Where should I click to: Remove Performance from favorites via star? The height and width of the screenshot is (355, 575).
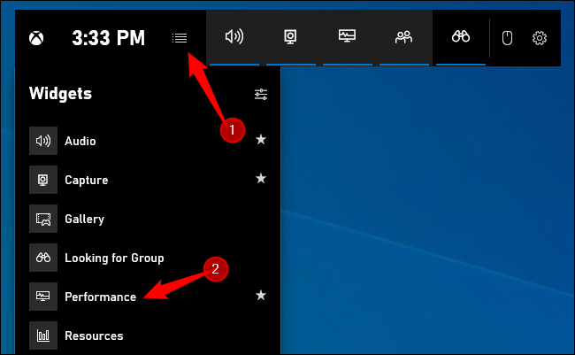pos(261,296)
